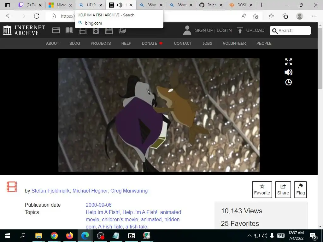Open the CONTACT menu item

pos(183,43)
